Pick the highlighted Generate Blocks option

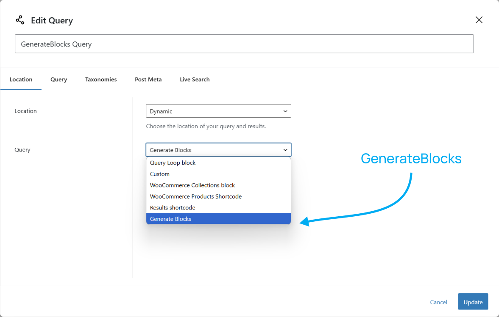tap(218, 218)
